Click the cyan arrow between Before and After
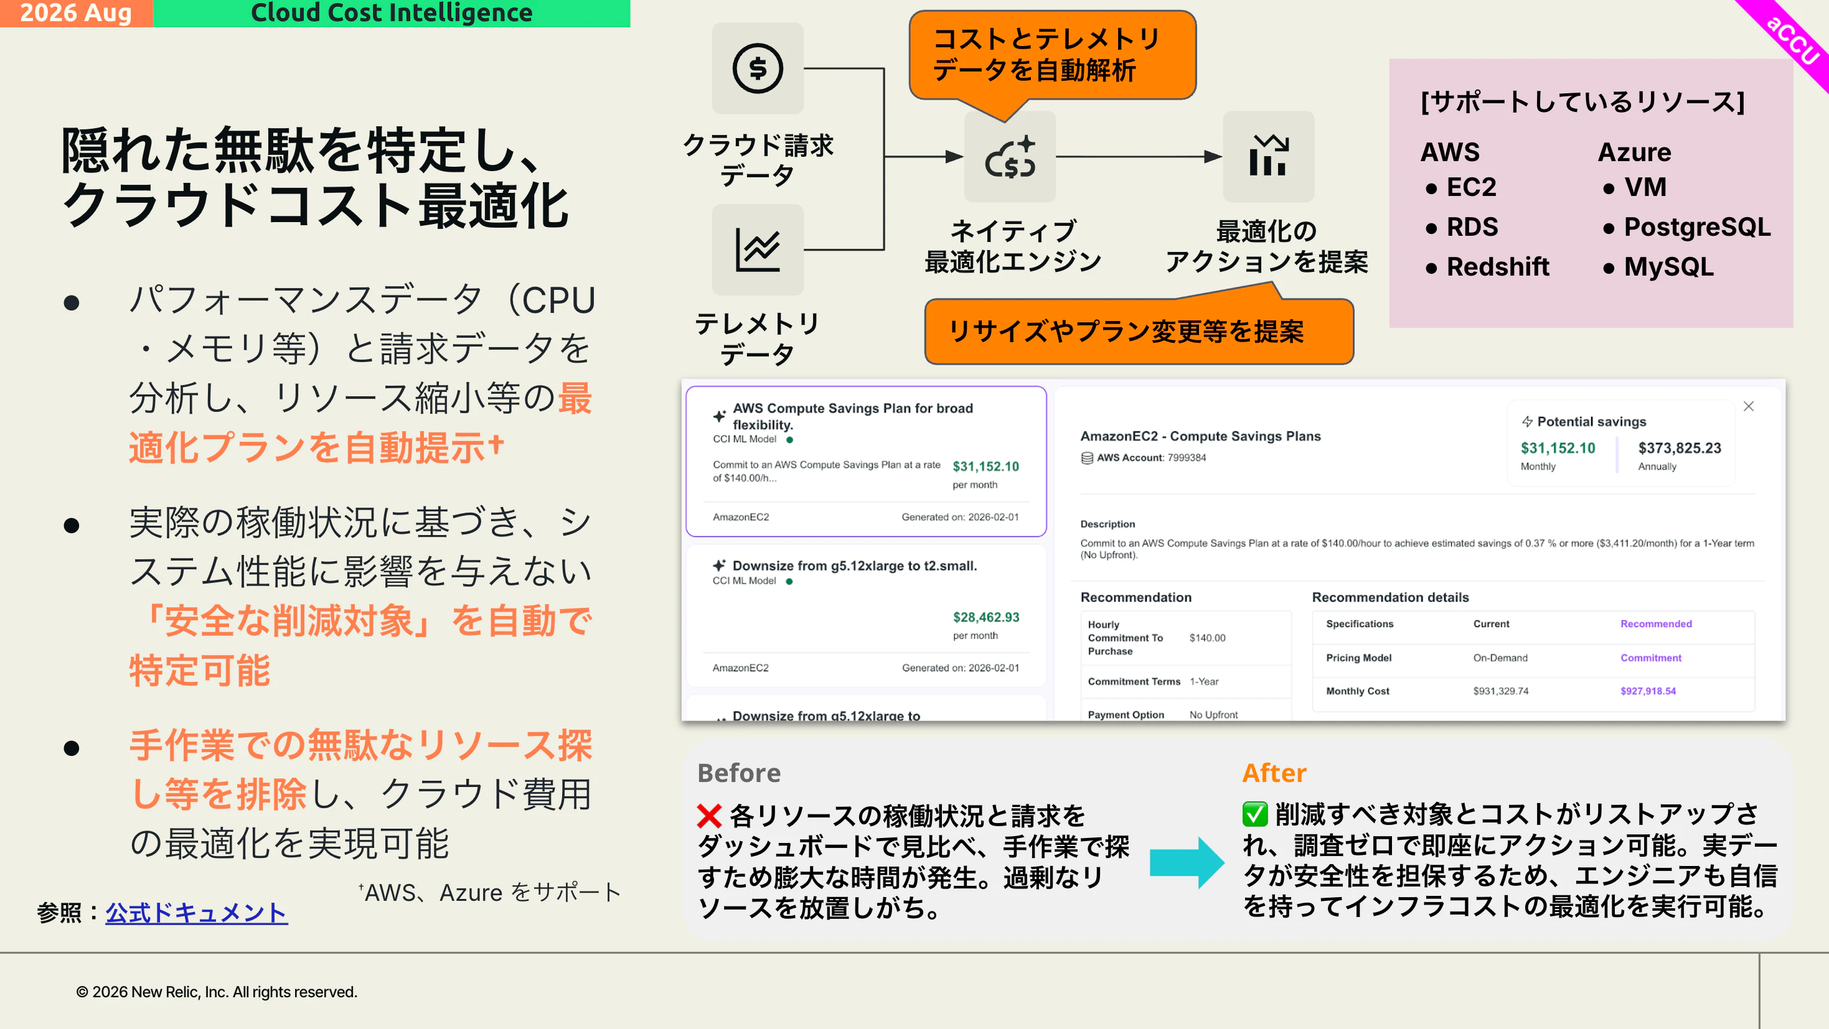 click(x=1187, y=862)
